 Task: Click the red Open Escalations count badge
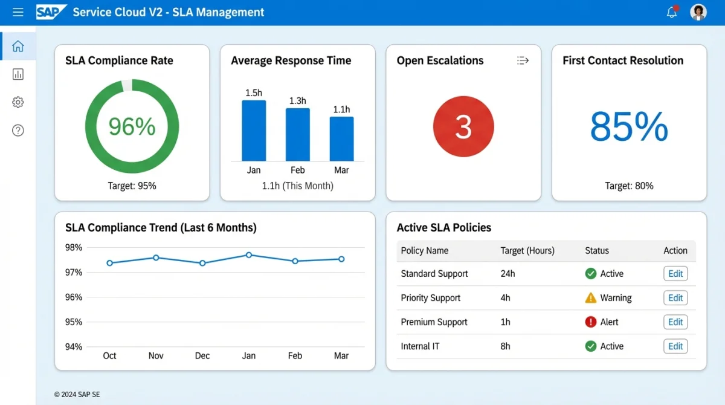463,126
